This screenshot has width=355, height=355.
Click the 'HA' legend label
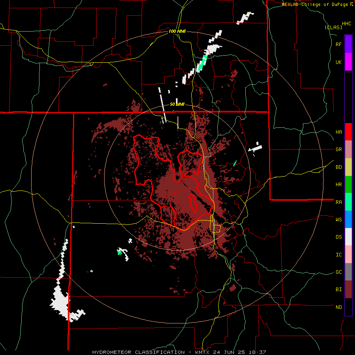click(x=338, y=132)
